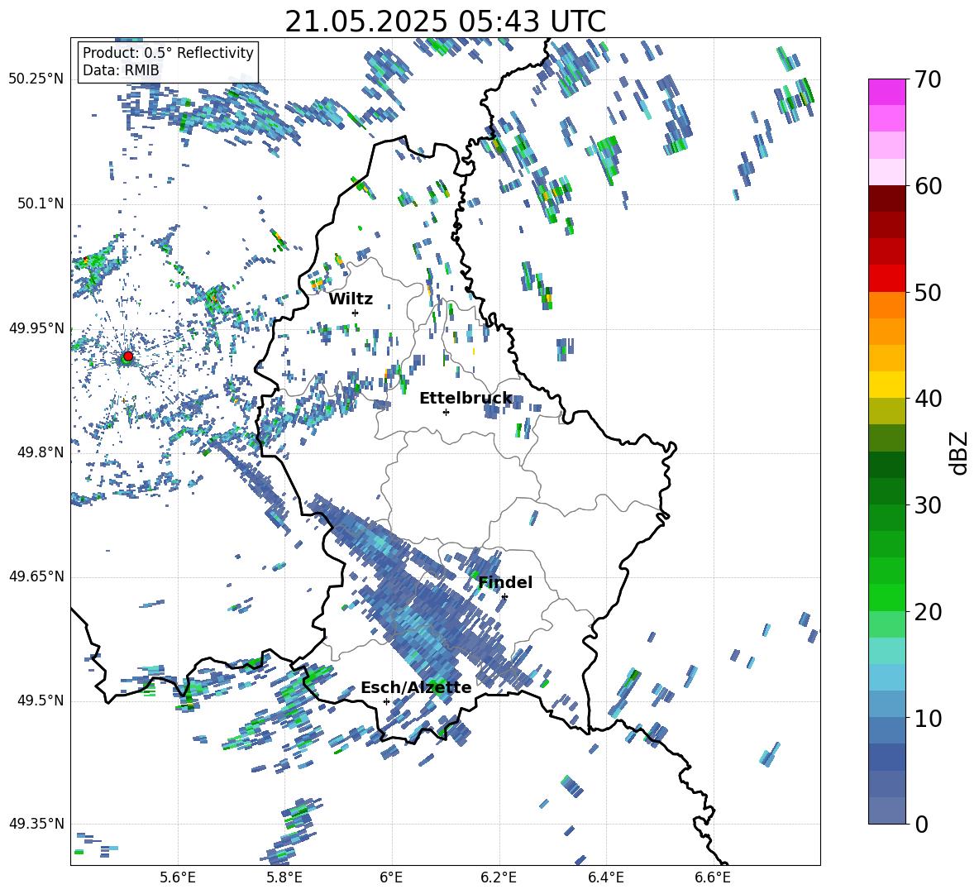The image size is (979, 894).
Task: Pick the yellow swatch above 40
Action: pyautogui.click(x=887, y=385)
